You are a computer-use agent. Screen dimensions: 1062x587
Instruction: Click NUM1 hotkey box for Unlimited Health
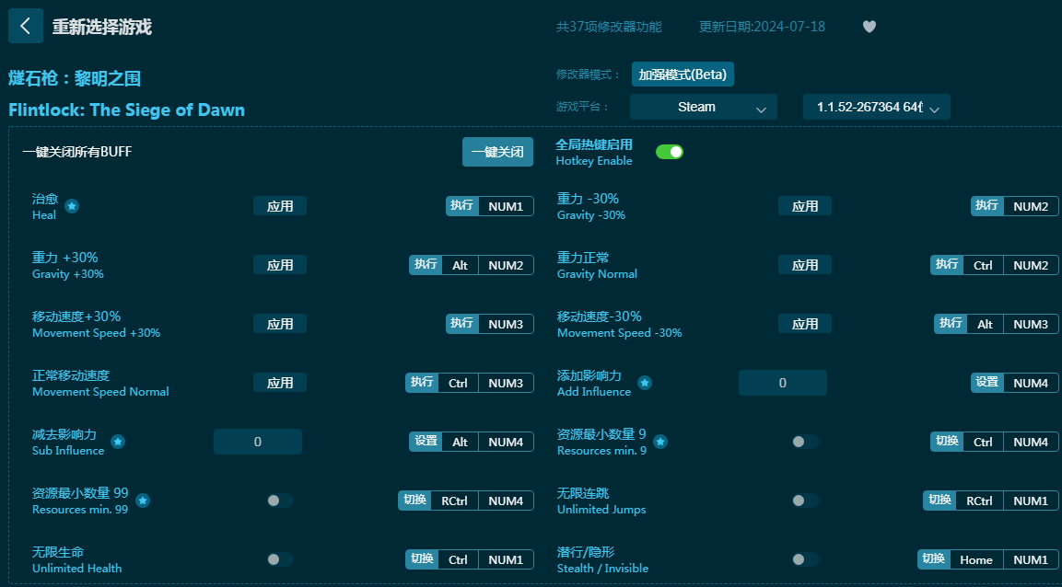tap(506, 559)
